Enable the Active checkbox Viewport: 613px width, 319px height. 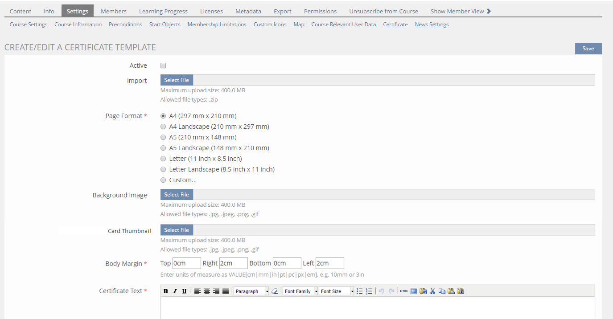pyautogui.click(x=163, y=65)
